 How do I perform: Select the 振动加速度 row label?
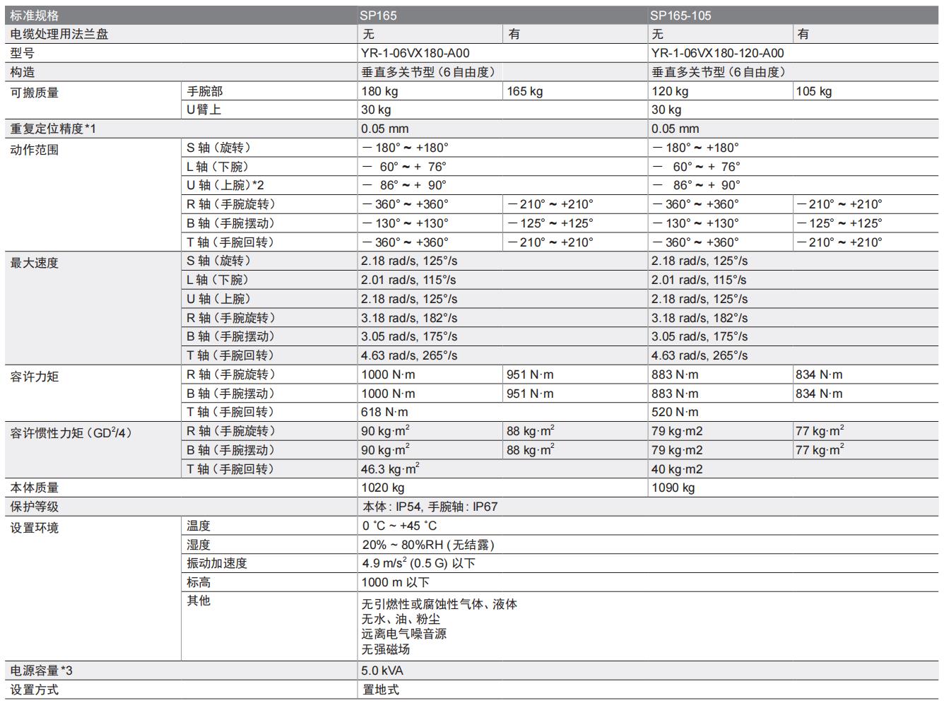217,563
